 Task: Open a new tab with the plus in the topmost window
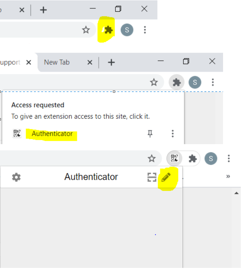(x=44, y=10)
